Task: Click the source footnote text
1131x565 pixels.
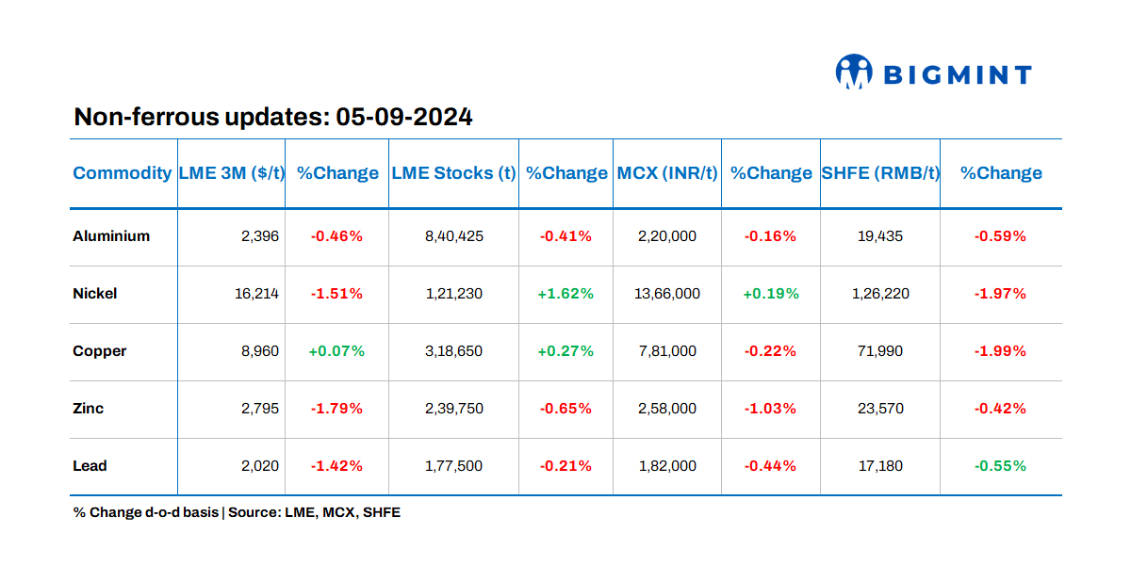Action: click(237, 513)
